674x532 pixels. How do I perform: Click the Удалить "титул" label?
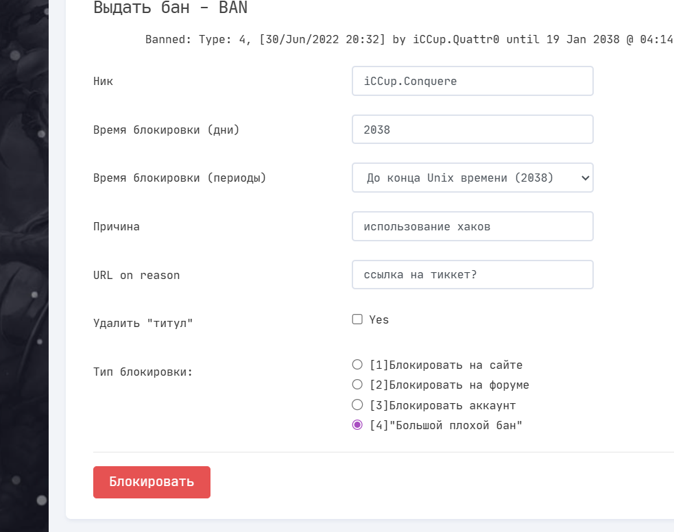coord(143,322)
